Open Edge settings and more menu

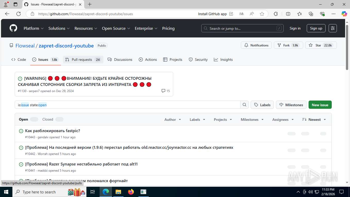[334, 14]
